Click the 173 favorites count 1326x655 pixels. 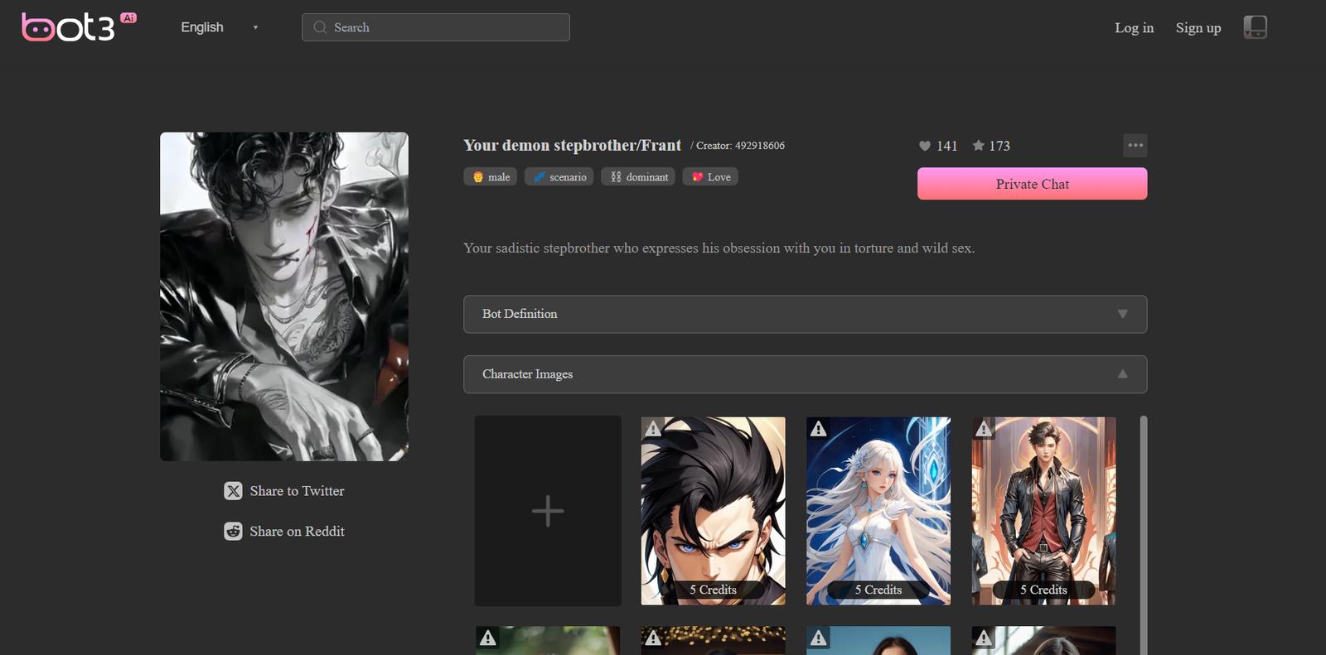point(999,146)
